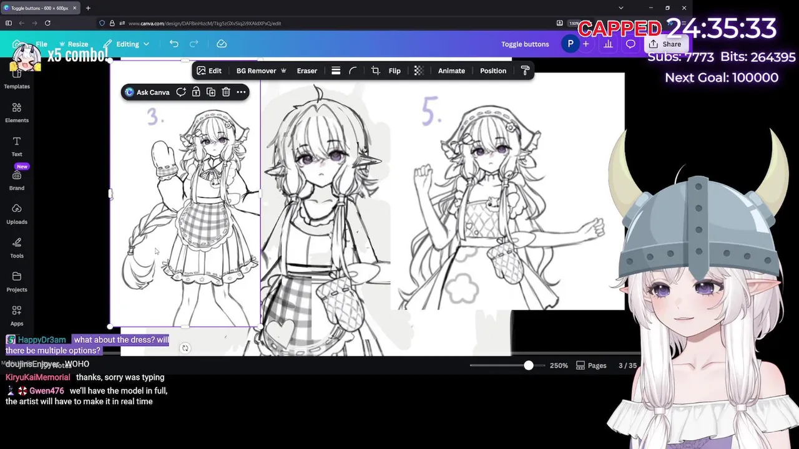This screenshot has height=449, width=799.
Task: Click the comment icon beside Ask Canva
Action: pyautogui.click(x=181, y=92)
